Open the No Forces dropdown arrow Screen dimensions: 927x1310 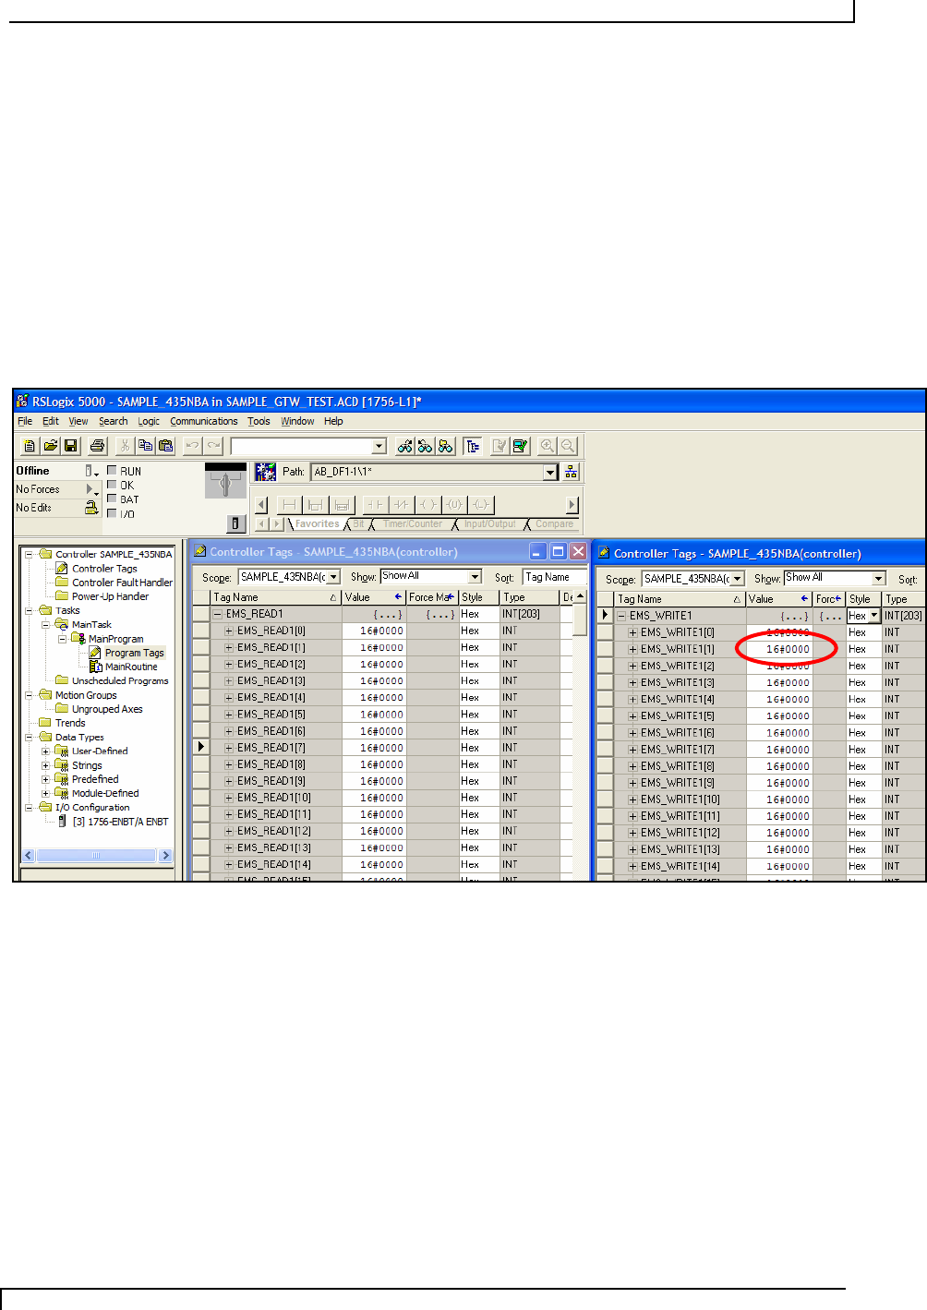(90, 489)
